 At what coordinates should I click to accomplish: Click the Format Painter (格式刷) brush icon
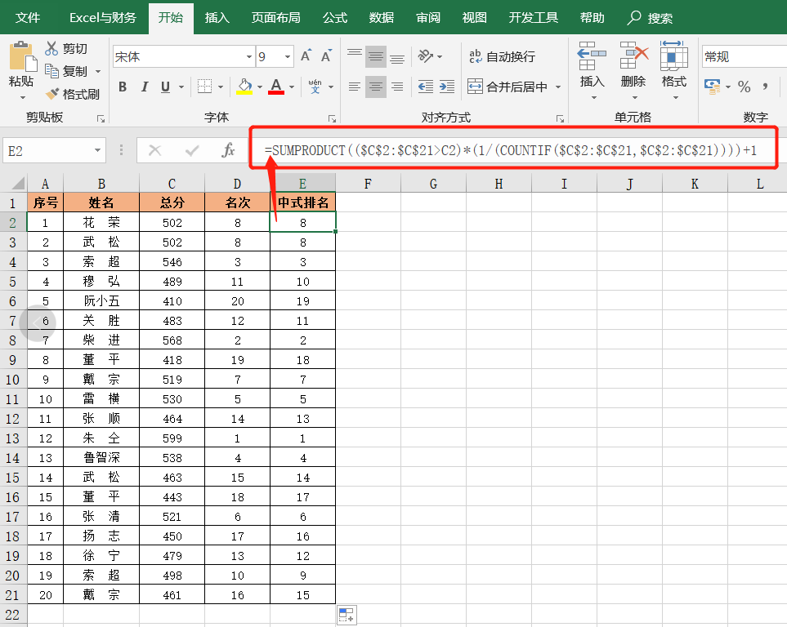pos(52,94)
